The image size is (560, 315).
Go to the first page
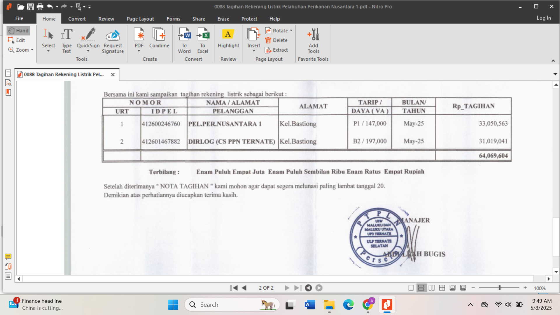(234, 288)
